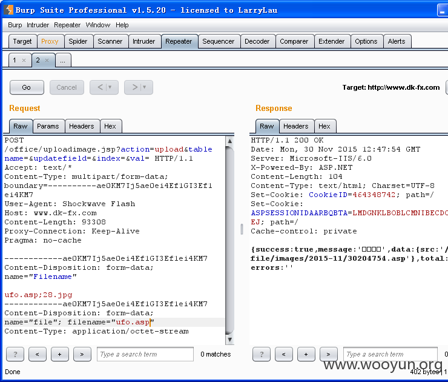Image resolution: width=448 pixels, height=382 pixels.
Task: Switch to the Scanner tab
Action: [110, 41]
